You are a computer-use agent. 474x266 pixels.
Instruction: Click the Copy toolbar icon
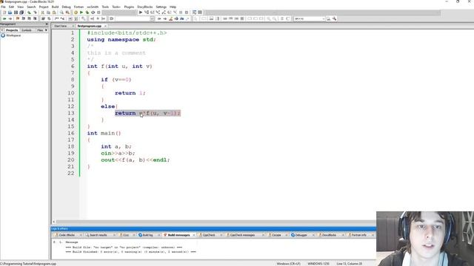(48, 13)
